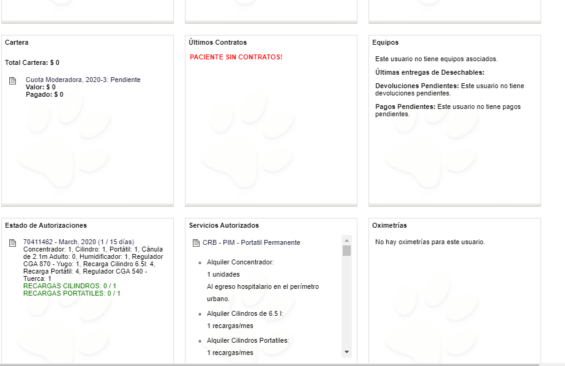Screen dimensions: 565x366
Task: Open CRB - PIM - Portatil Permanente link
Action: [x=251, y=242]
